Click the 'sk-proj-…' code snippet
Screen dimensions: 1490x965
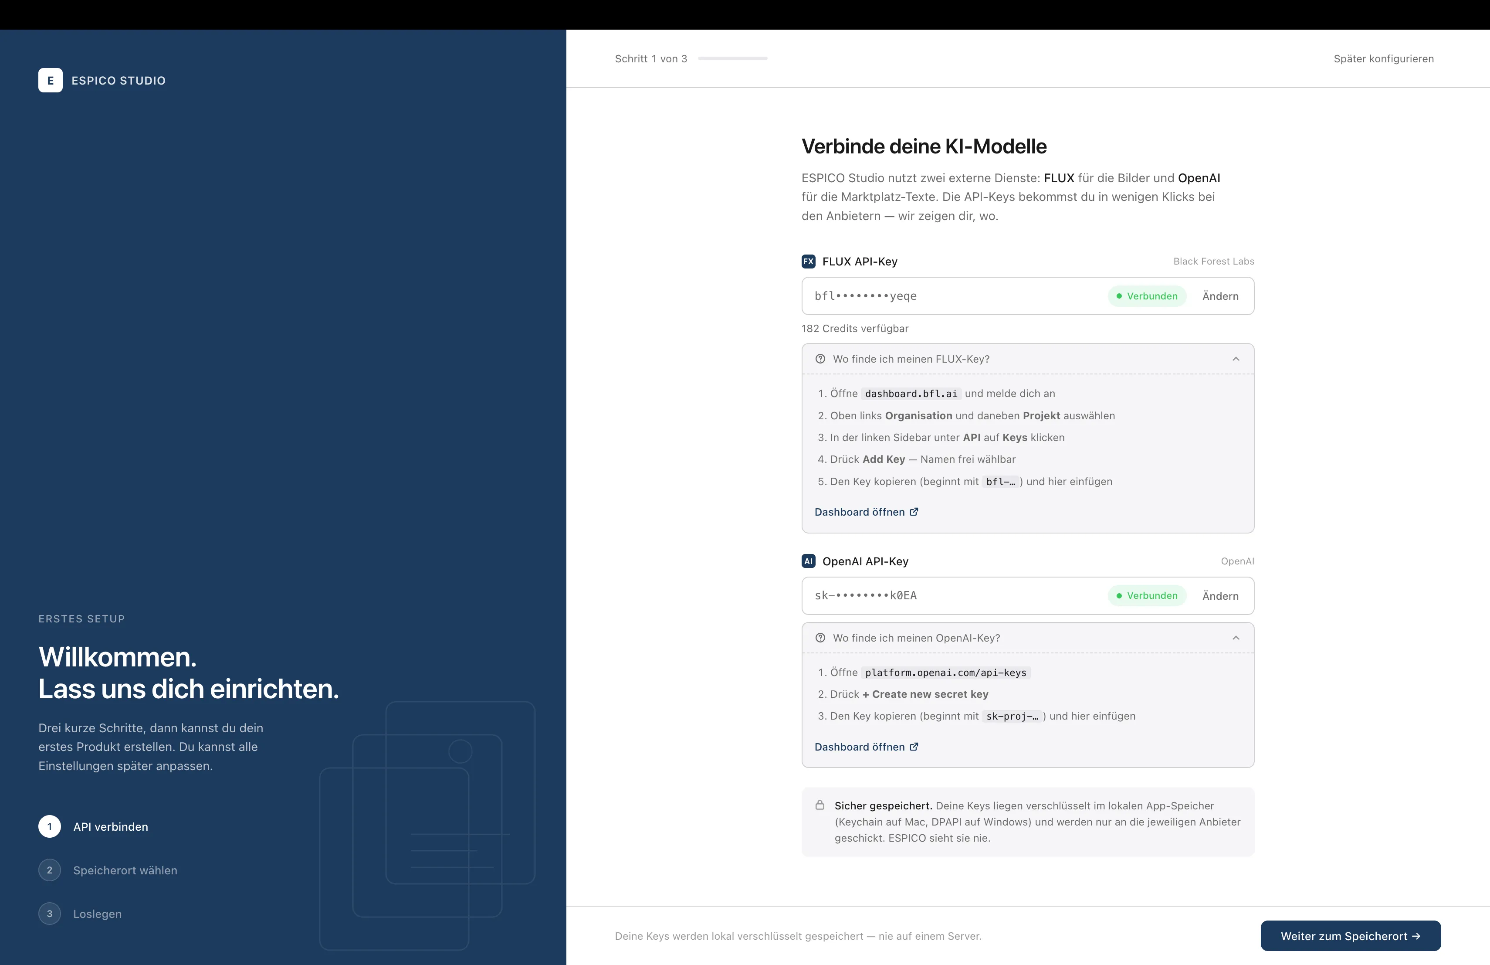1012,716
